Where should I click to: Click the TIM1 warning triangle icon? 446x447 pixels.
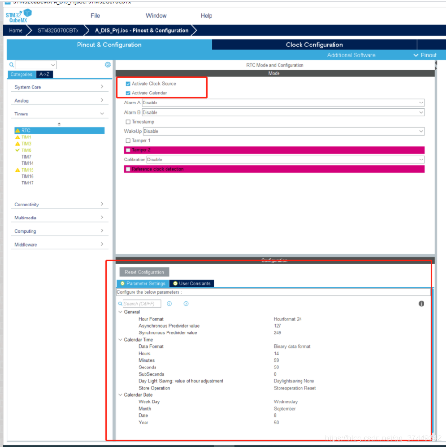18,137
